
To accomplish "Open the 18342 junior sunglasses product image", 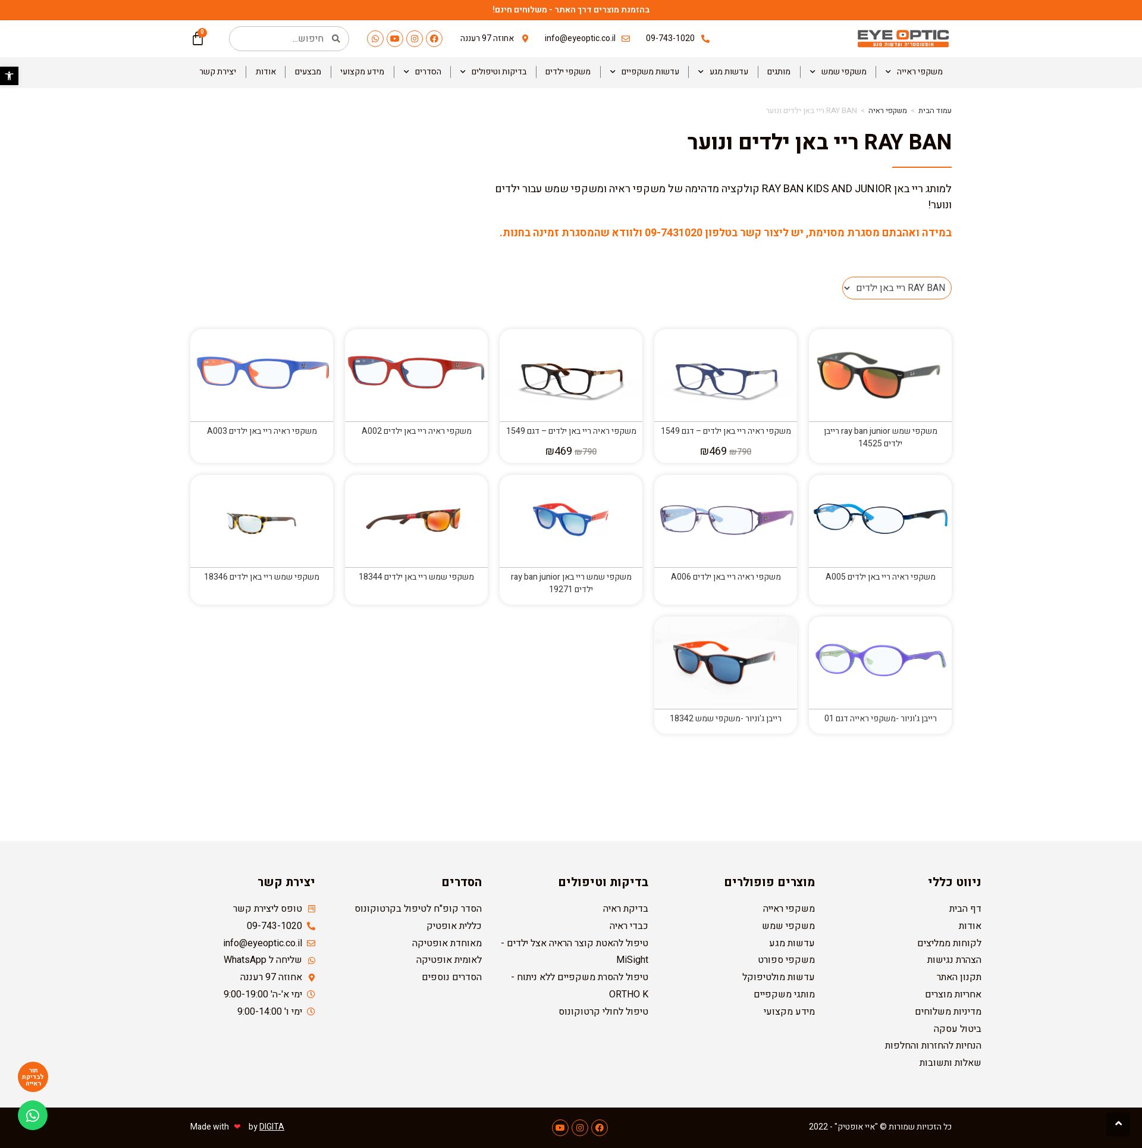I will (726, 662).
